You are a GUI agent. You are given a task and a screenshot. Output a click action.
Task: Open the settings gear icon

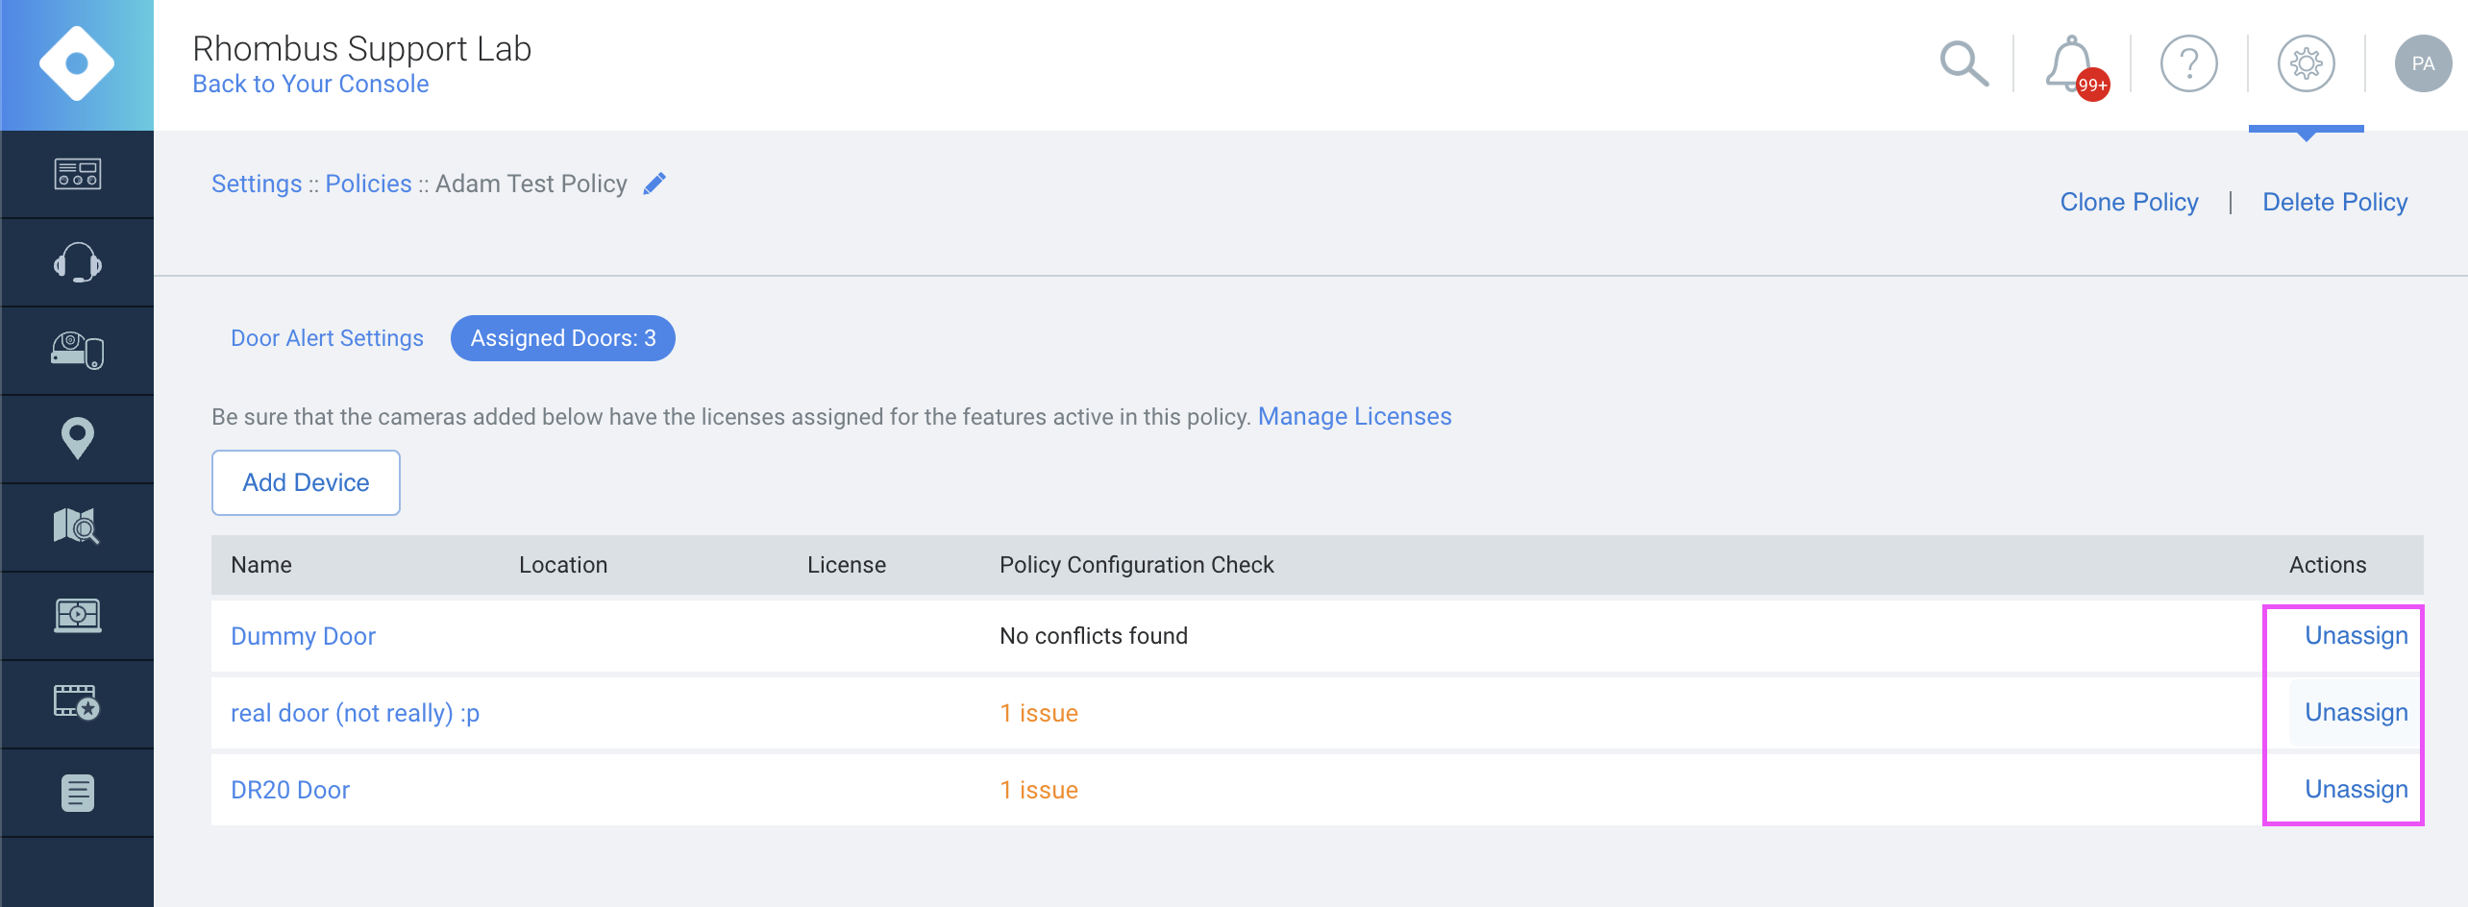tap(2306, 63)
